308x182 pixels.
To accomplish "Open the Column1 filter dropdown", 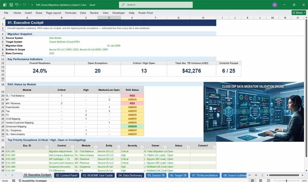I will pos(214,147).
